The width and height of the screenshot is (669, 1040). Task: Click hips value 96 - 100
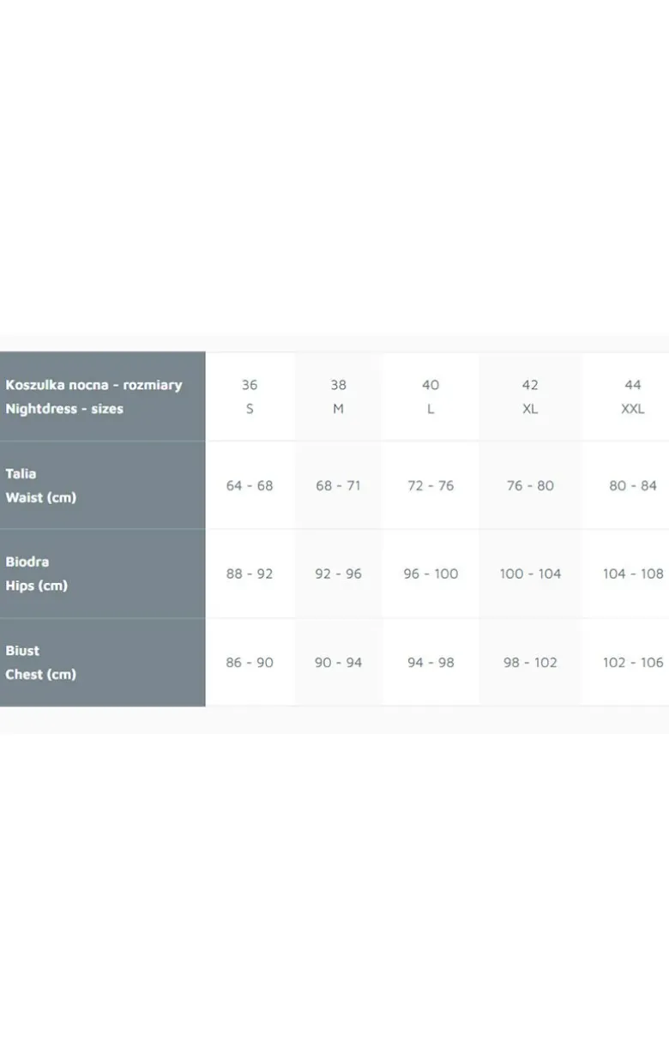[x=431, y=574]
